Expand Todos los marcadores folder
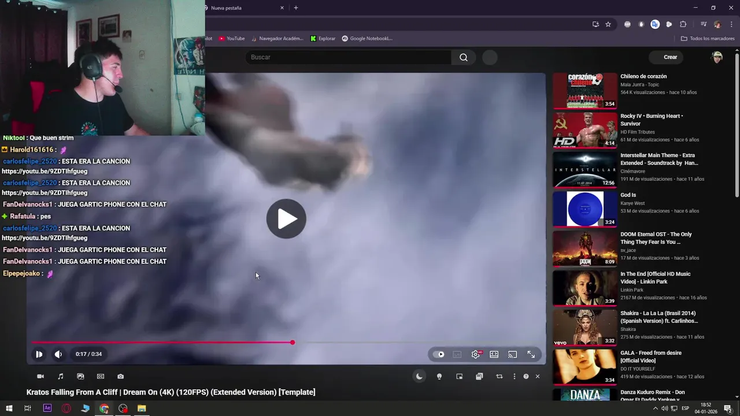The width and height of the screenshot is (740, 416). [x=708, y=39]
